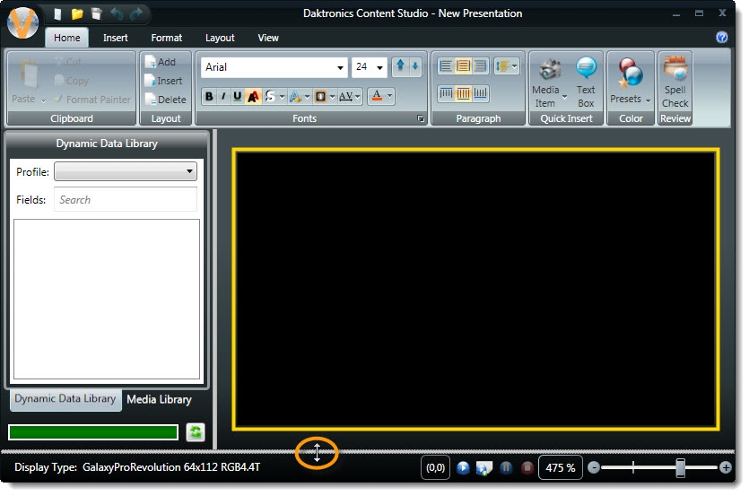Switch to the Media Library tab
This screenshot has height=496, width=749.
pos(159,399)
